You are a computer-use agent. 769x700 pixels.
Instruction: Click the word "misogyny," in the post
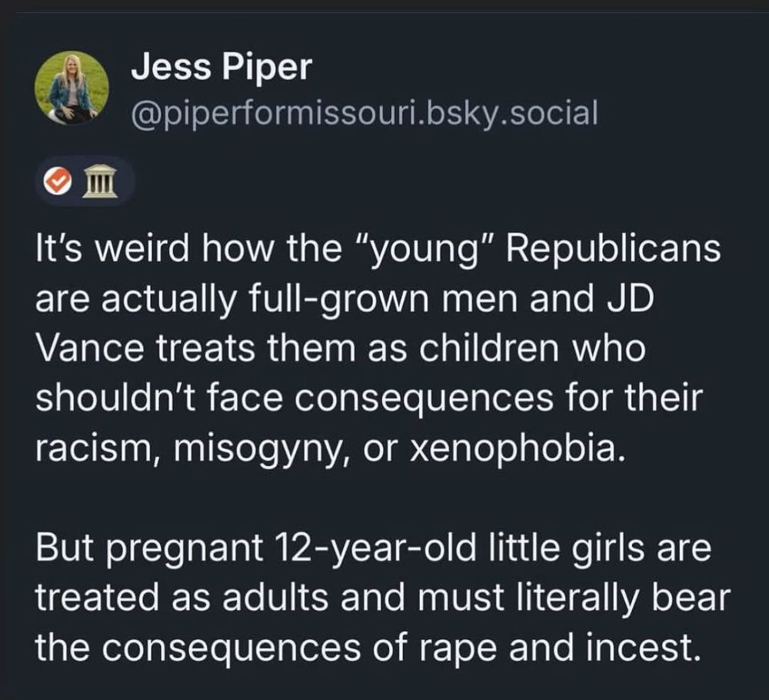click(261, 450)
